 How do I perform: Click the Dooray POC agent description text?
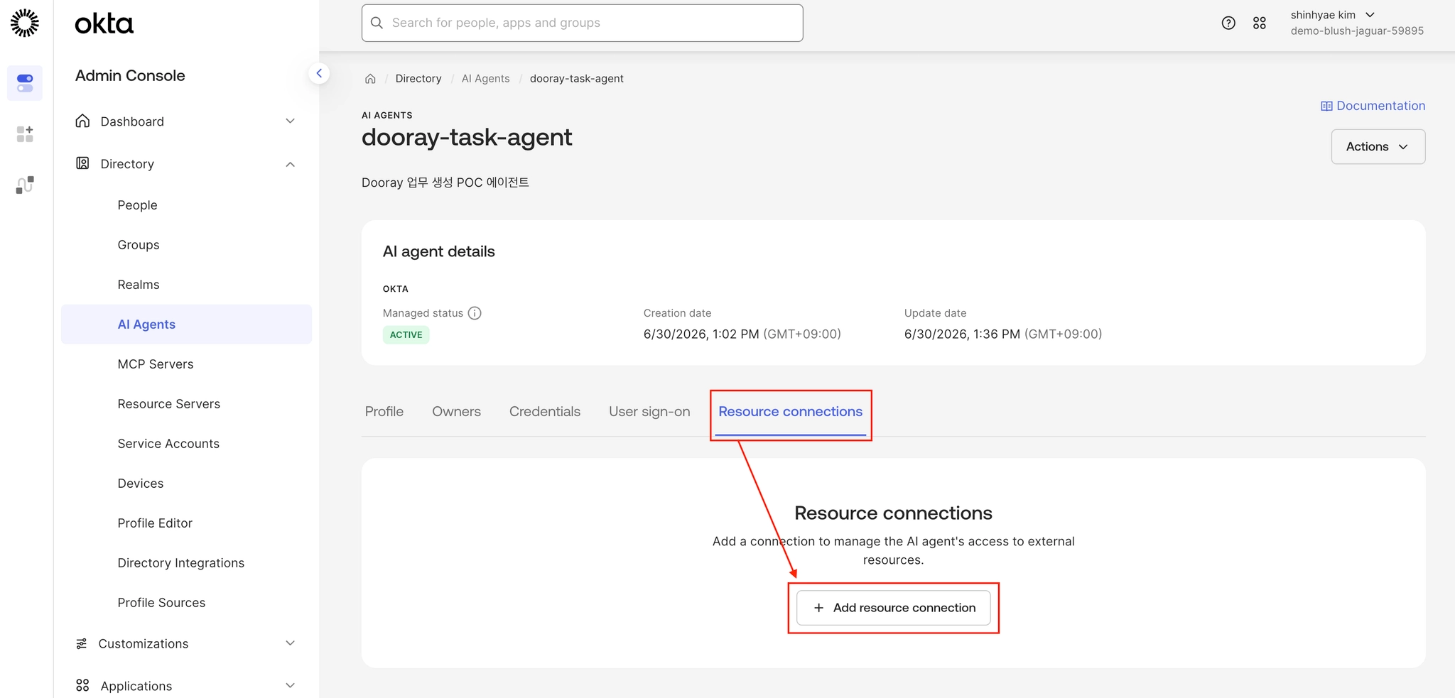445,182
